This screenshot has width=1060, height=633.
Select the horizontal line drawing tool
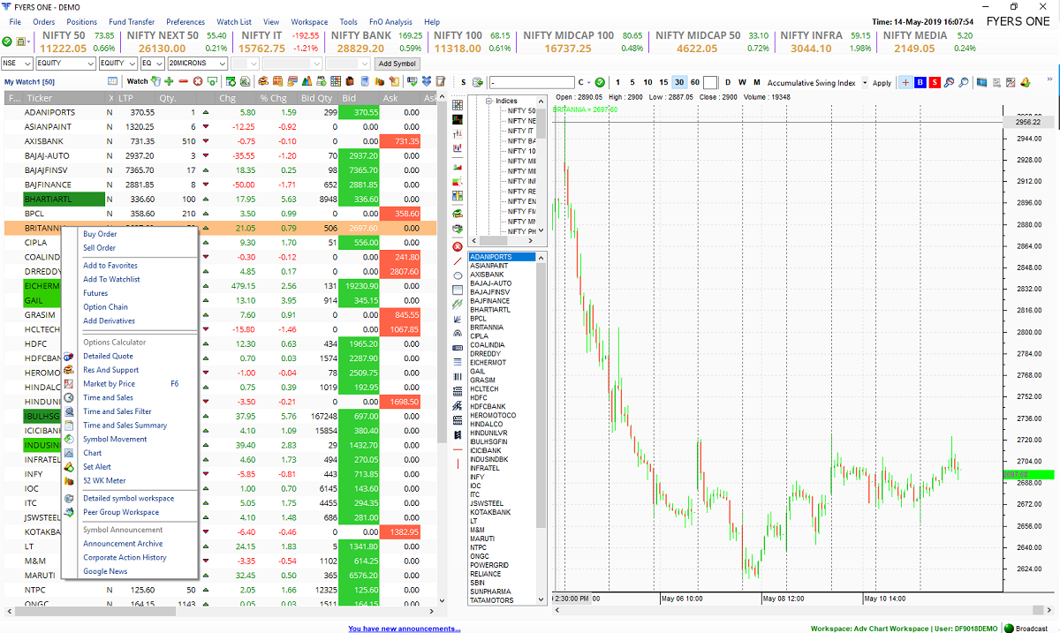458,449
